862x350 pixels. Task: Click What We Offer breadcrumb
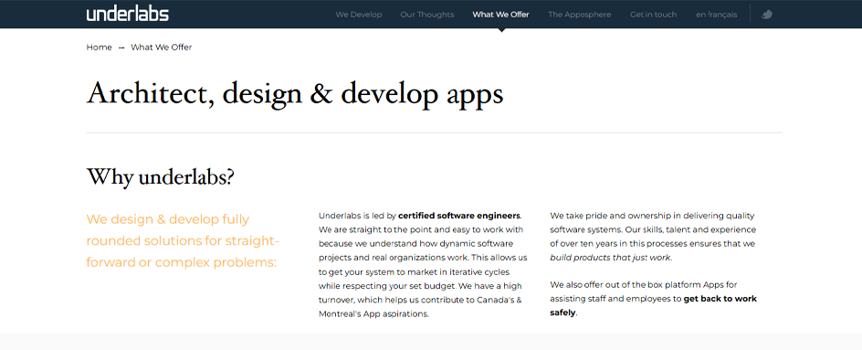pos(162,48)
